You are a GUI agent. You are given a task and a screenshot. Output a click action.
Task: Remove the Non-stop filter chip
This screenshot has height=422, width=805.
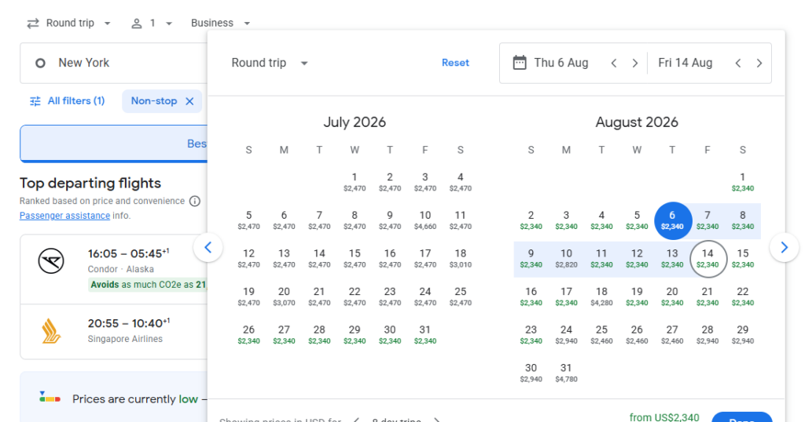[189, 101]
